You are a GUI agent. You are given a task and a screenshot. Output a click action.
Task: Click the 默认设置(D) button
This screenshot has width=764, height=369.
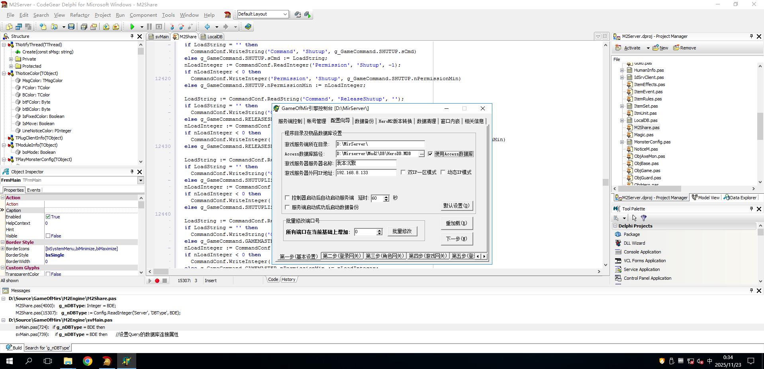click(456, 206)
